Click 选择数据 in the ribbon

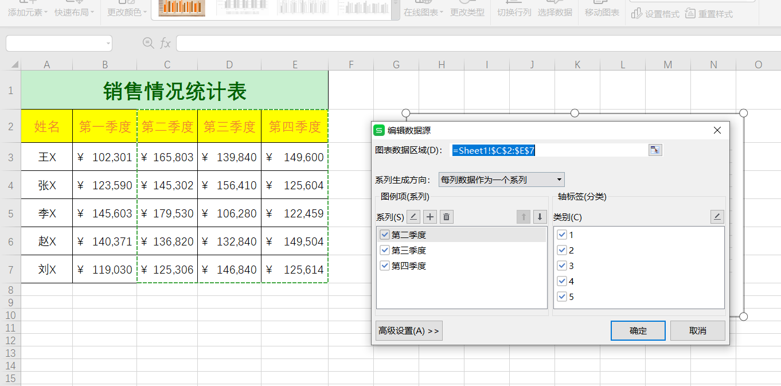[555, 12]
